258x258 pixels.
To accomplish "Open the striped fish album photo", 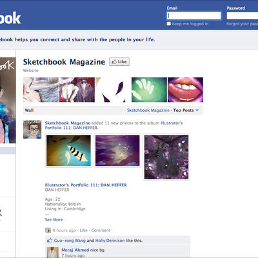I will tap(68, 150).
